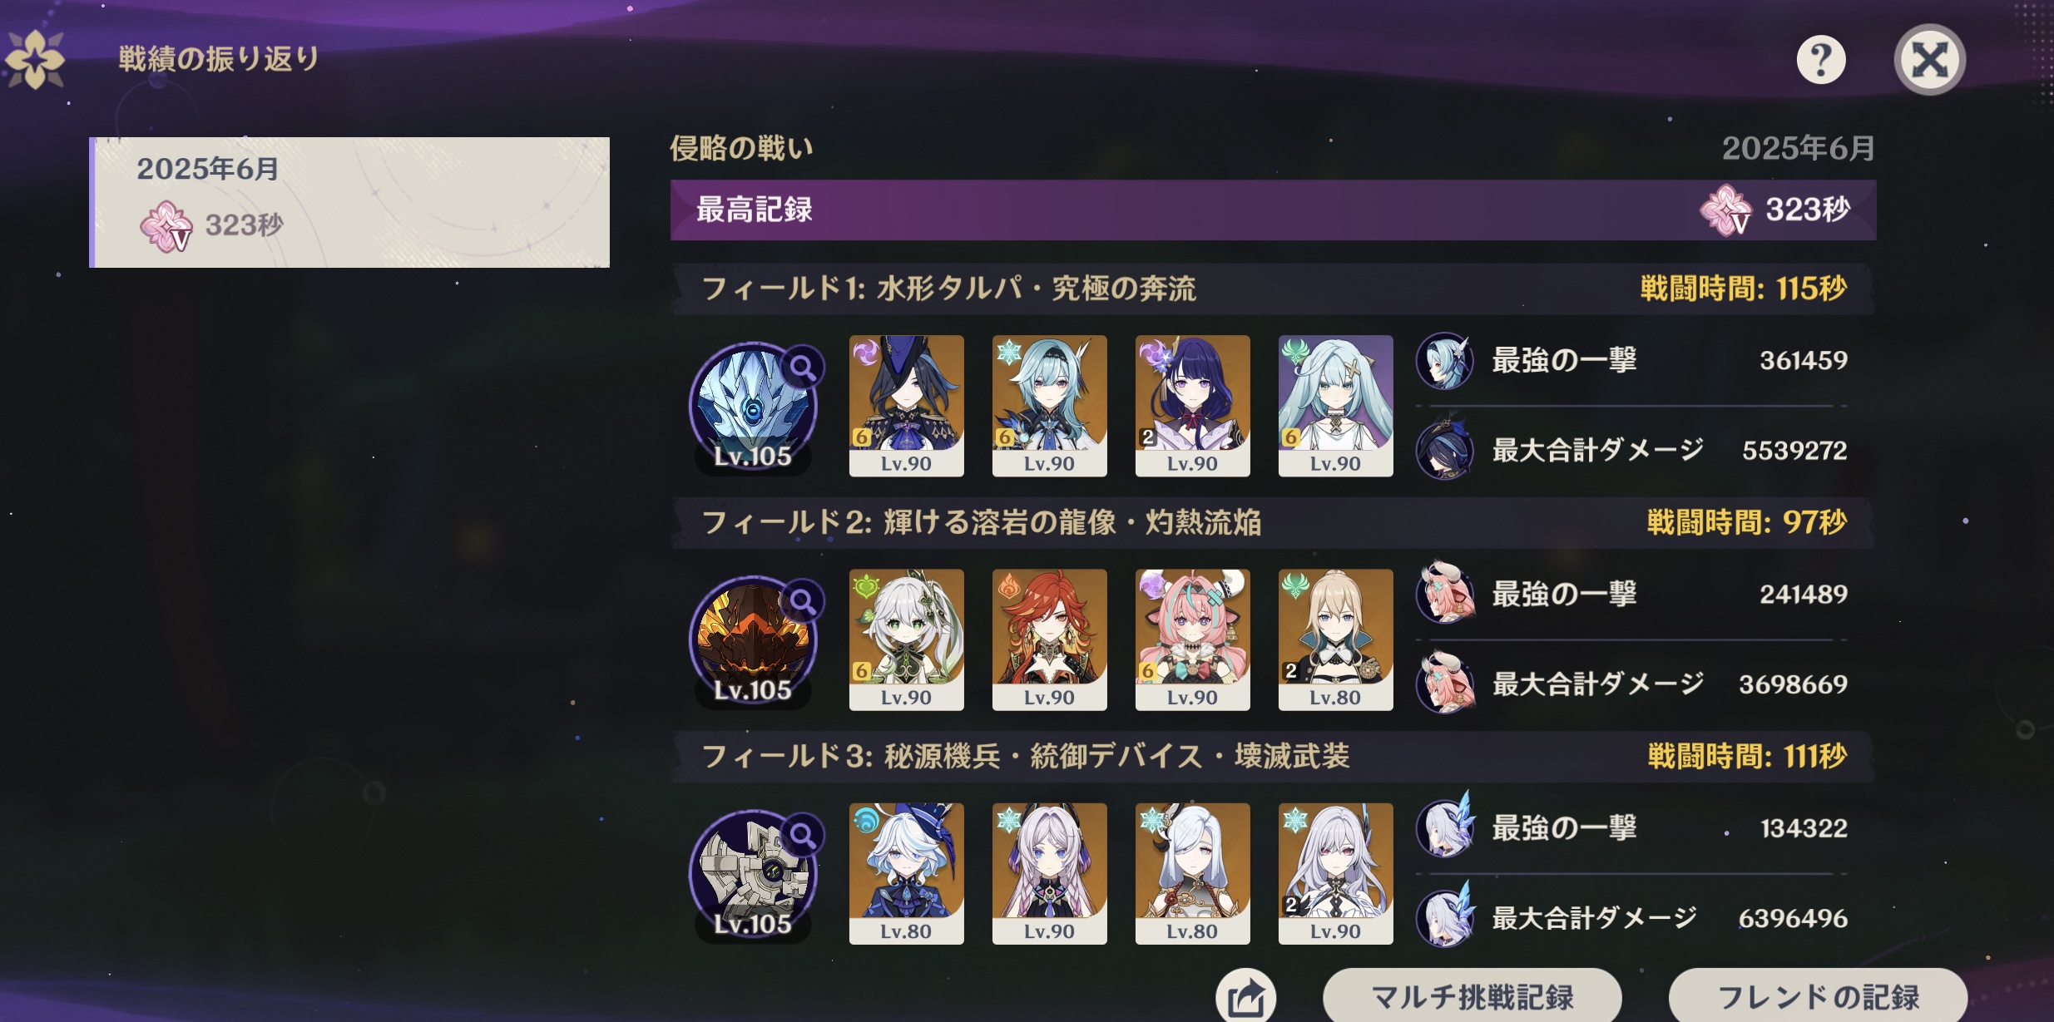Select the blue-hat Hydro character in Field 3
2054x1022 pixels.
tap(906, 873)
